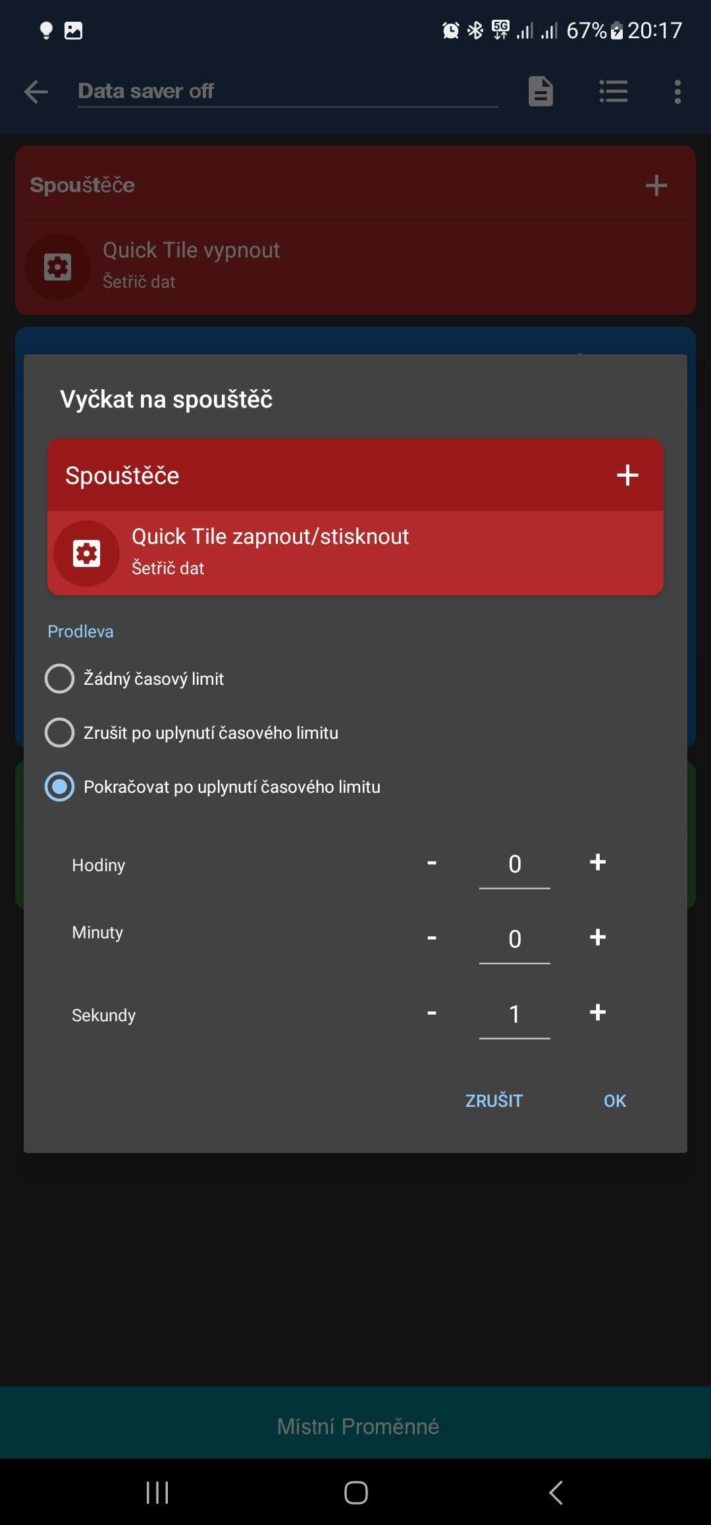Open the three-dot overflow menu
711x1525 pixels.
click(x=677, y=92)
